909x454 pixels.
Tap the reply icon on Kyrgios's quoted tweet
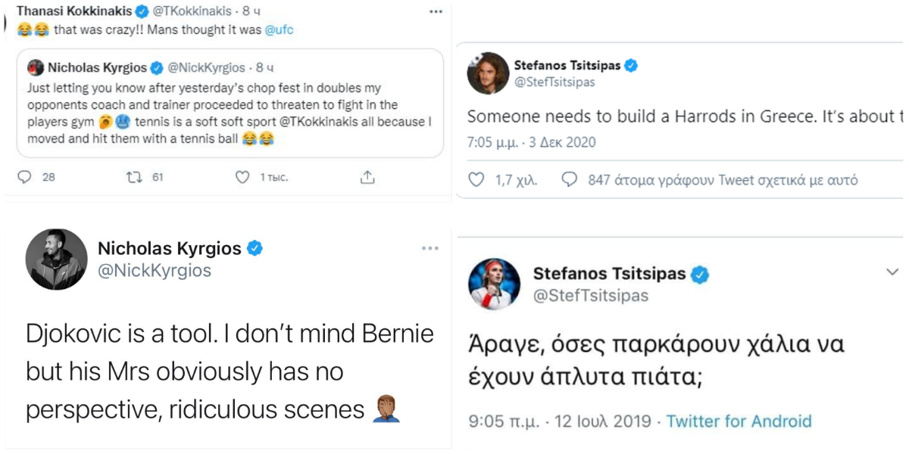pos(24,176)
